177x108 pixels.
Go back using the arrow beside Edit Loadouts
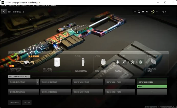(x=4, y=11)
